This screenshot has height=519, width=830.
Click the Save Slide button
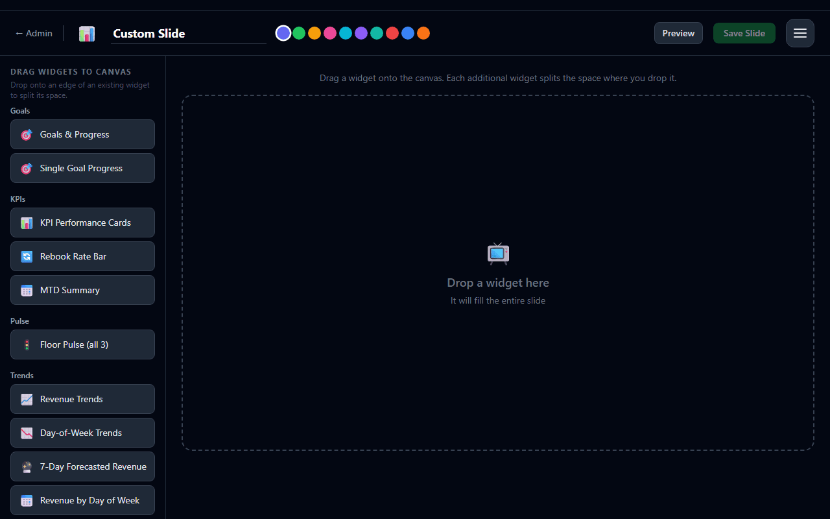744,33
